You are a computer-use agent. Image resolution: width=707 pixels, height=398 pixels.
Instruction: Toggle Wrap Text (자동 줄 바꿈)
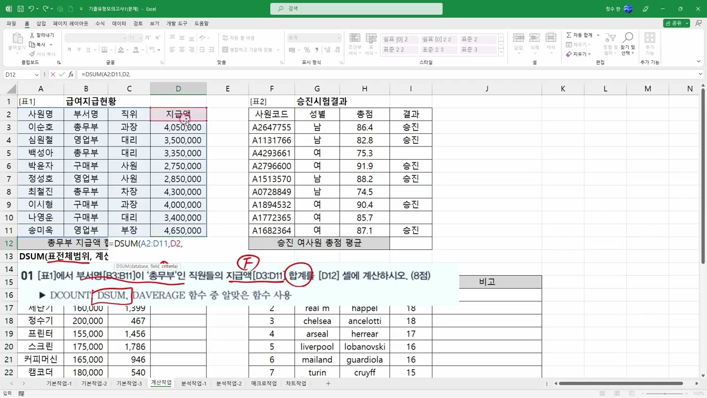click(x=239, y=38)
